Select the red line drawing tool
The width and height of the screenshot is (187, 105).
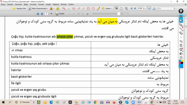pos(84,8)
